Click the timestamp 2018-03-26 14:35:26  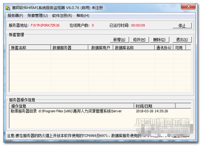[x=152, y=111]
